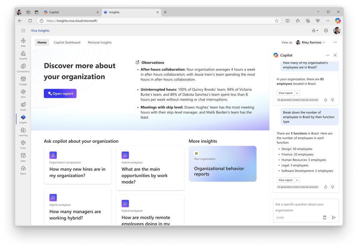Open the Amplify app

[23, 55]
